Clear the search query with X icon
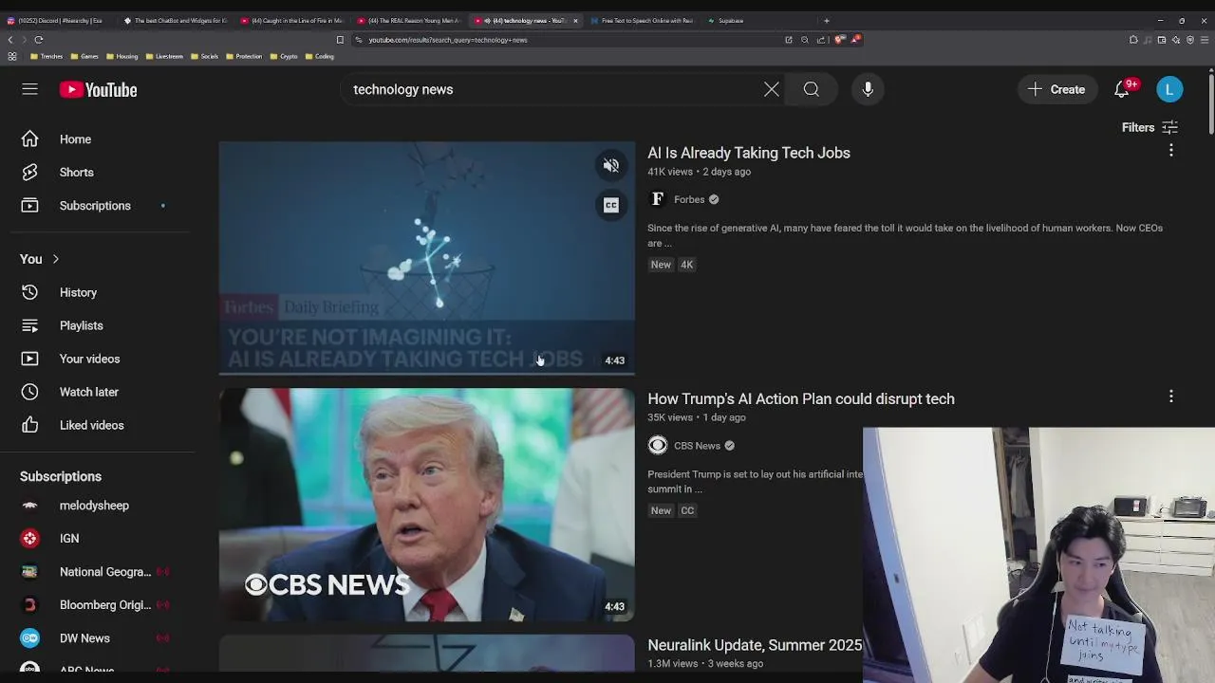 pos(772,89)
